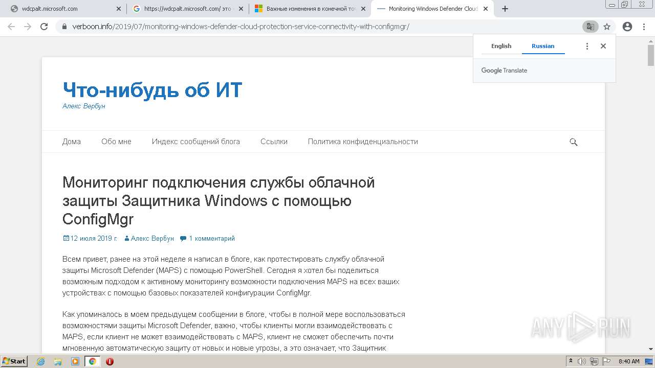The width and height of the screenshot is (655, 368).
Task: Launch Internet Explorer from taskbar
Action: coord(41,361)
